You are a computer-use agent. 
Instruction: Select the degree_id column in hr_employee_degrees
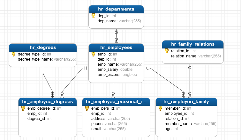coord(40,119)
